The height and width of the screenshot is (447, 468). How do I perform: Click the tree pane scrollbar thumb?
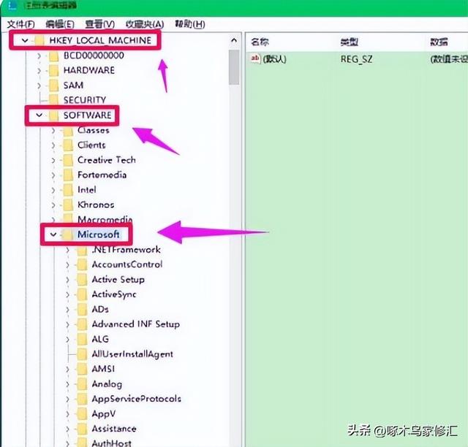[234, 67]
